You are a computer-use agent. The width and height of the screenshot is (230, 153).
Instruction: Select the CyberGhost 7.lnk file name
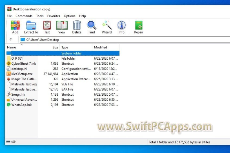click(x=24, y=63)
